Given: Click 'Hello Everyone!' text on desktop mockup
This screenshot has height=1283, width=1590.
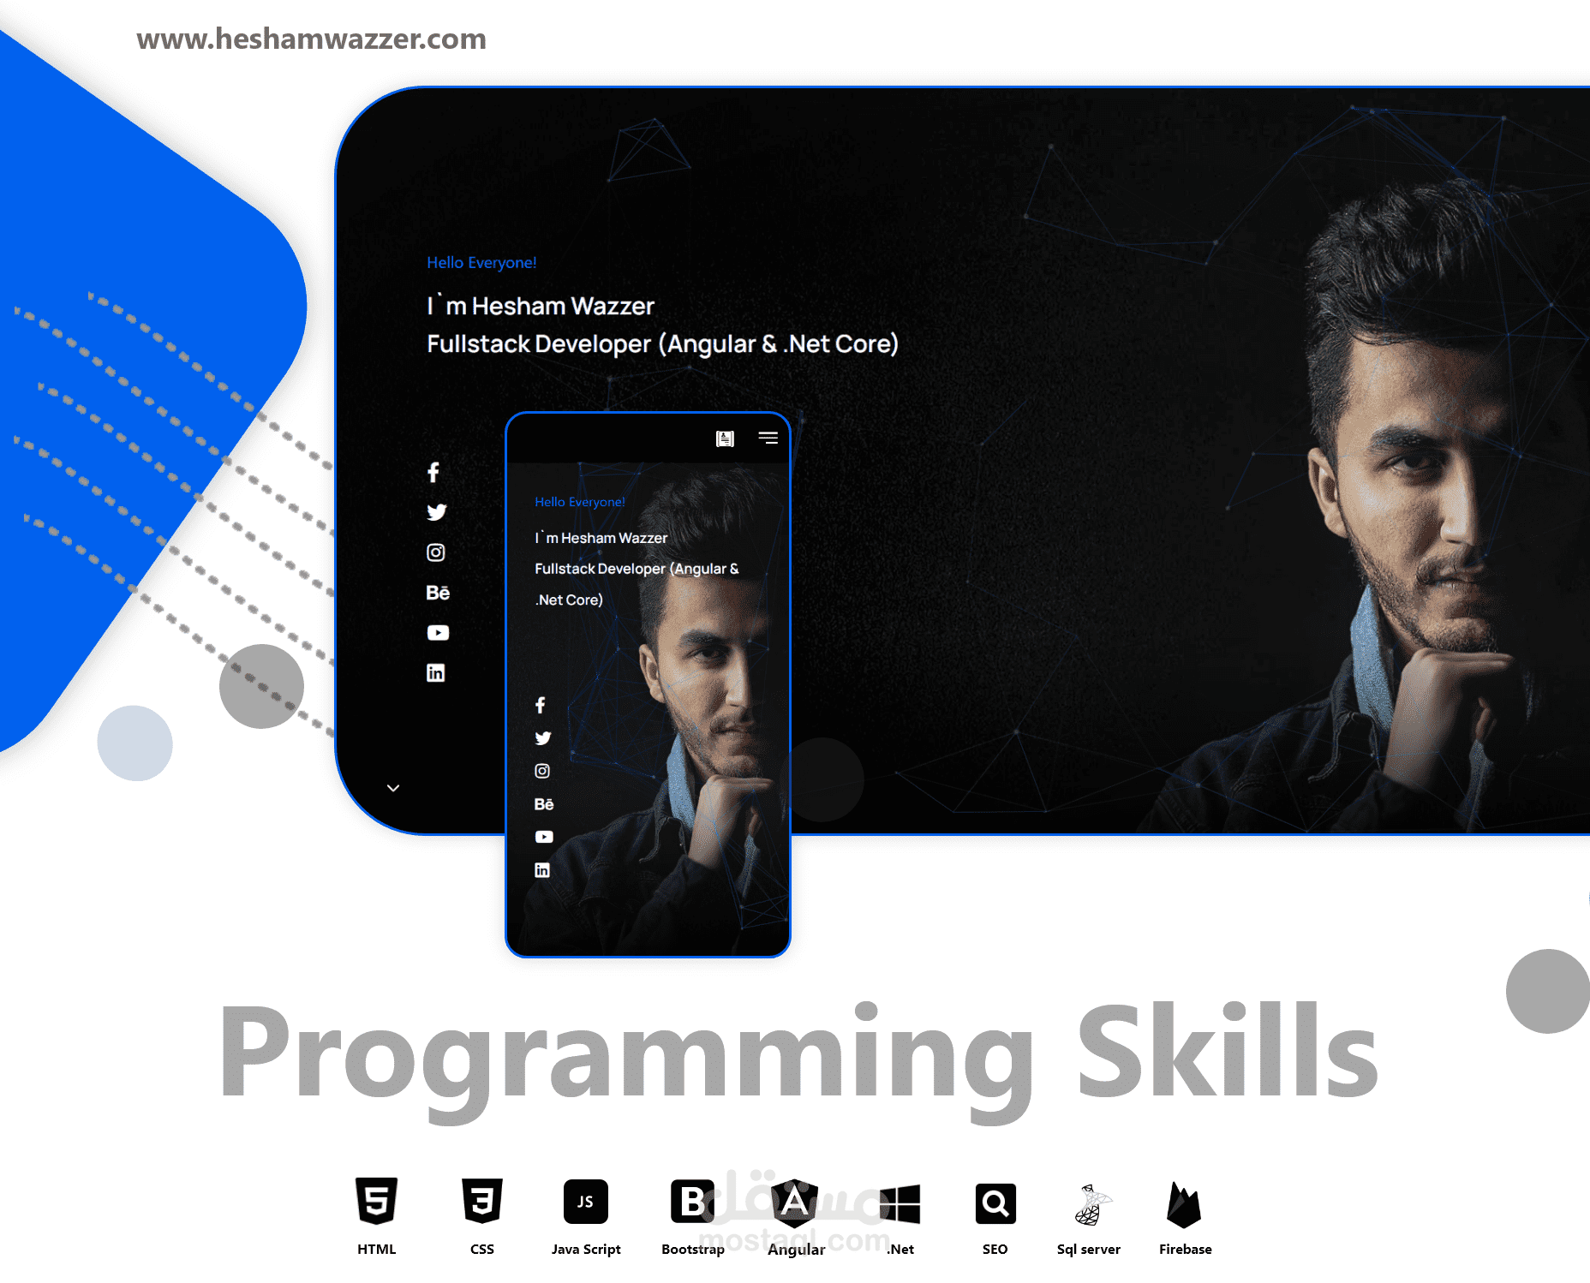Looking at the screenshot, I should [481, 263].
